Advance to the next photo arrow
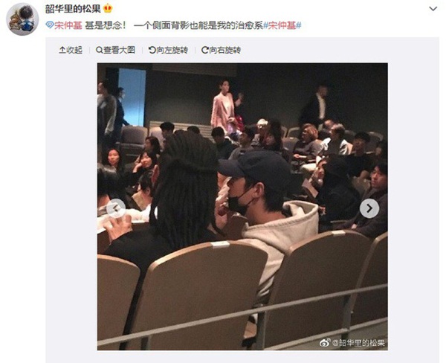Screen dimensions: 446x363 point(369,208)
